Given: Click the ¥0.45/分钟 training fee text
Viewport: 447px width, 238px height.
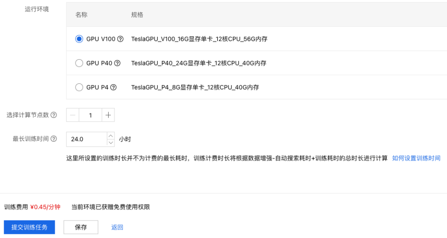Looking at the screenshot, I should pos(45,207).
